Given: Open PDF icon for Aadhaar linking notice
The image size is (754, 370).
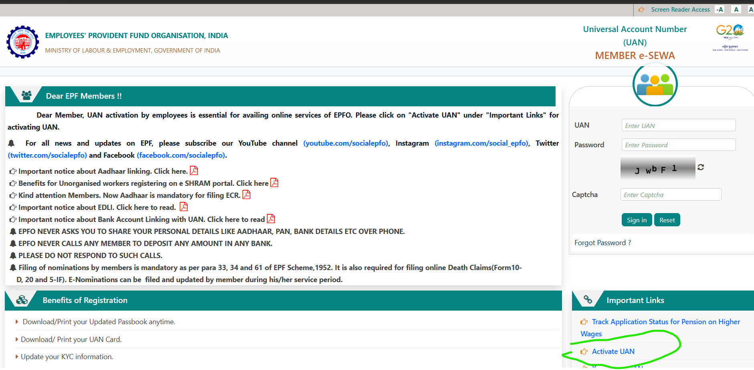Looking at the screenshot, I should click(x=194, y=171).
